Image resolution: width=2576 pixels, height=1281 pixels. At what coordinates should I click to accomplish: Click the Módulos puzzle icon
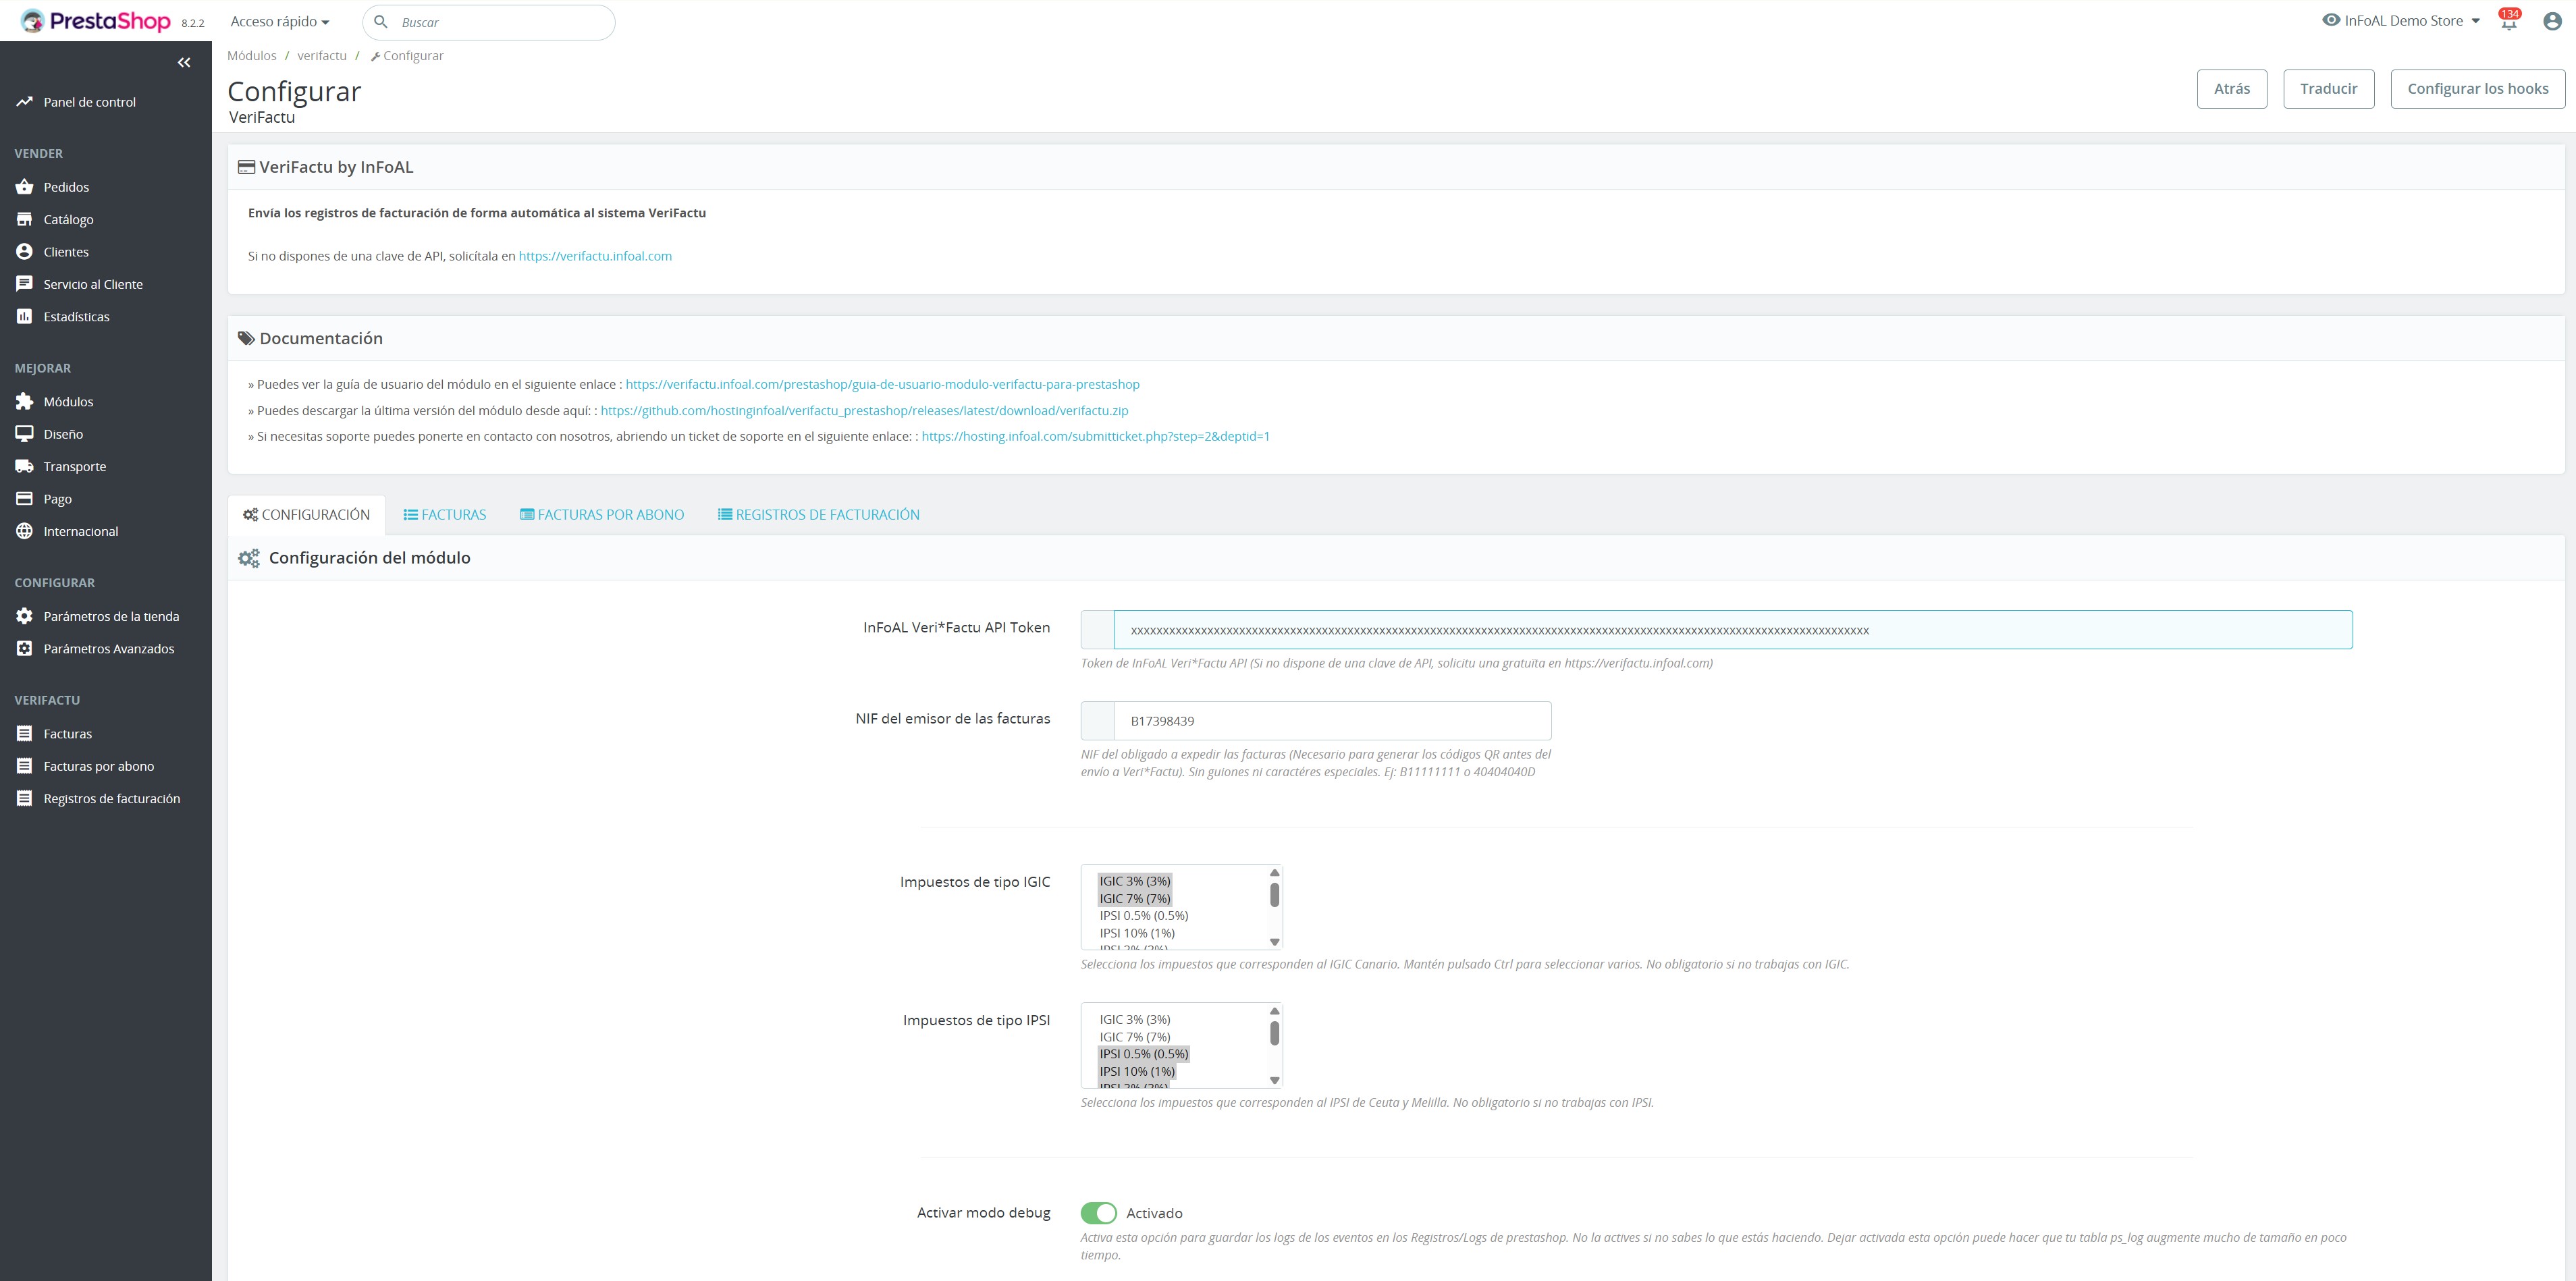[x=25, y=401]
